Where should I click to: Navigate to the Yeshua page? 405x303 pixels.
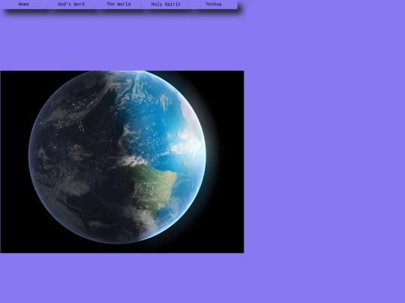pyautogui.click(x=213, y=4)
